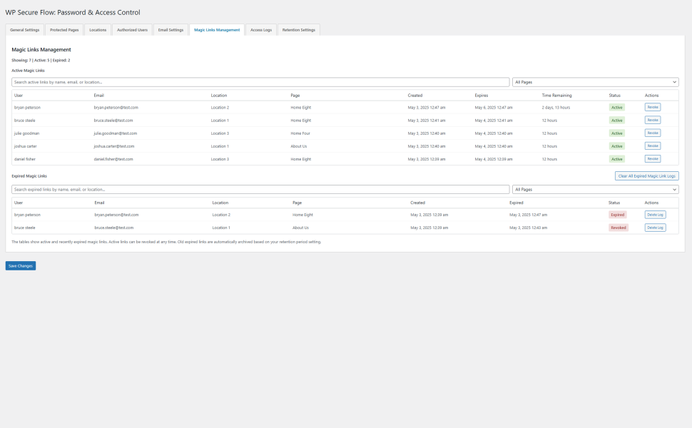This screenshot has height=428, width=692.
Task: Click Clear All Expired Magic Link Logs
Action: [x=646, y=175]
